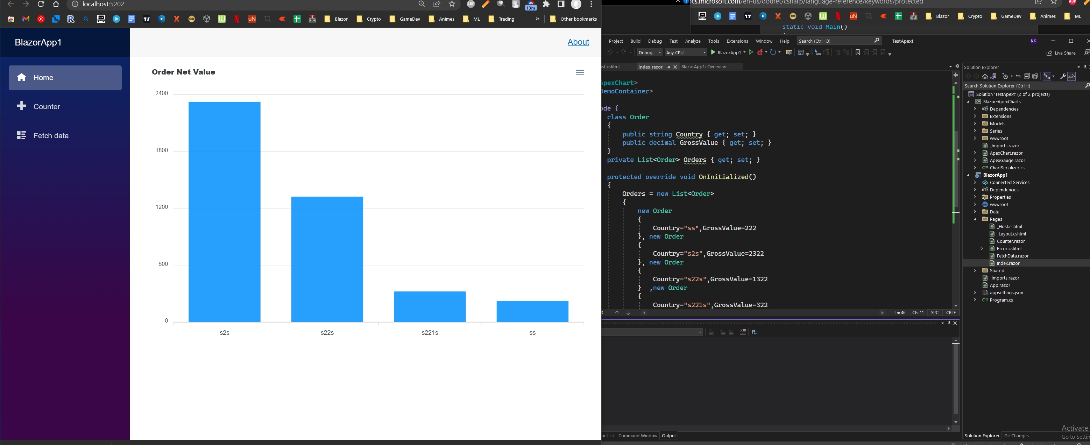Reload the localhost browser page
Screen dimensions: 1090x445
coord(41,4)
